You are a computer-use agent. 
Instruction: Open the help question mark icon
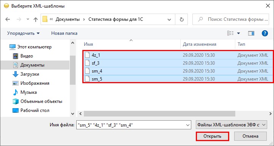[x=265, y=33]
